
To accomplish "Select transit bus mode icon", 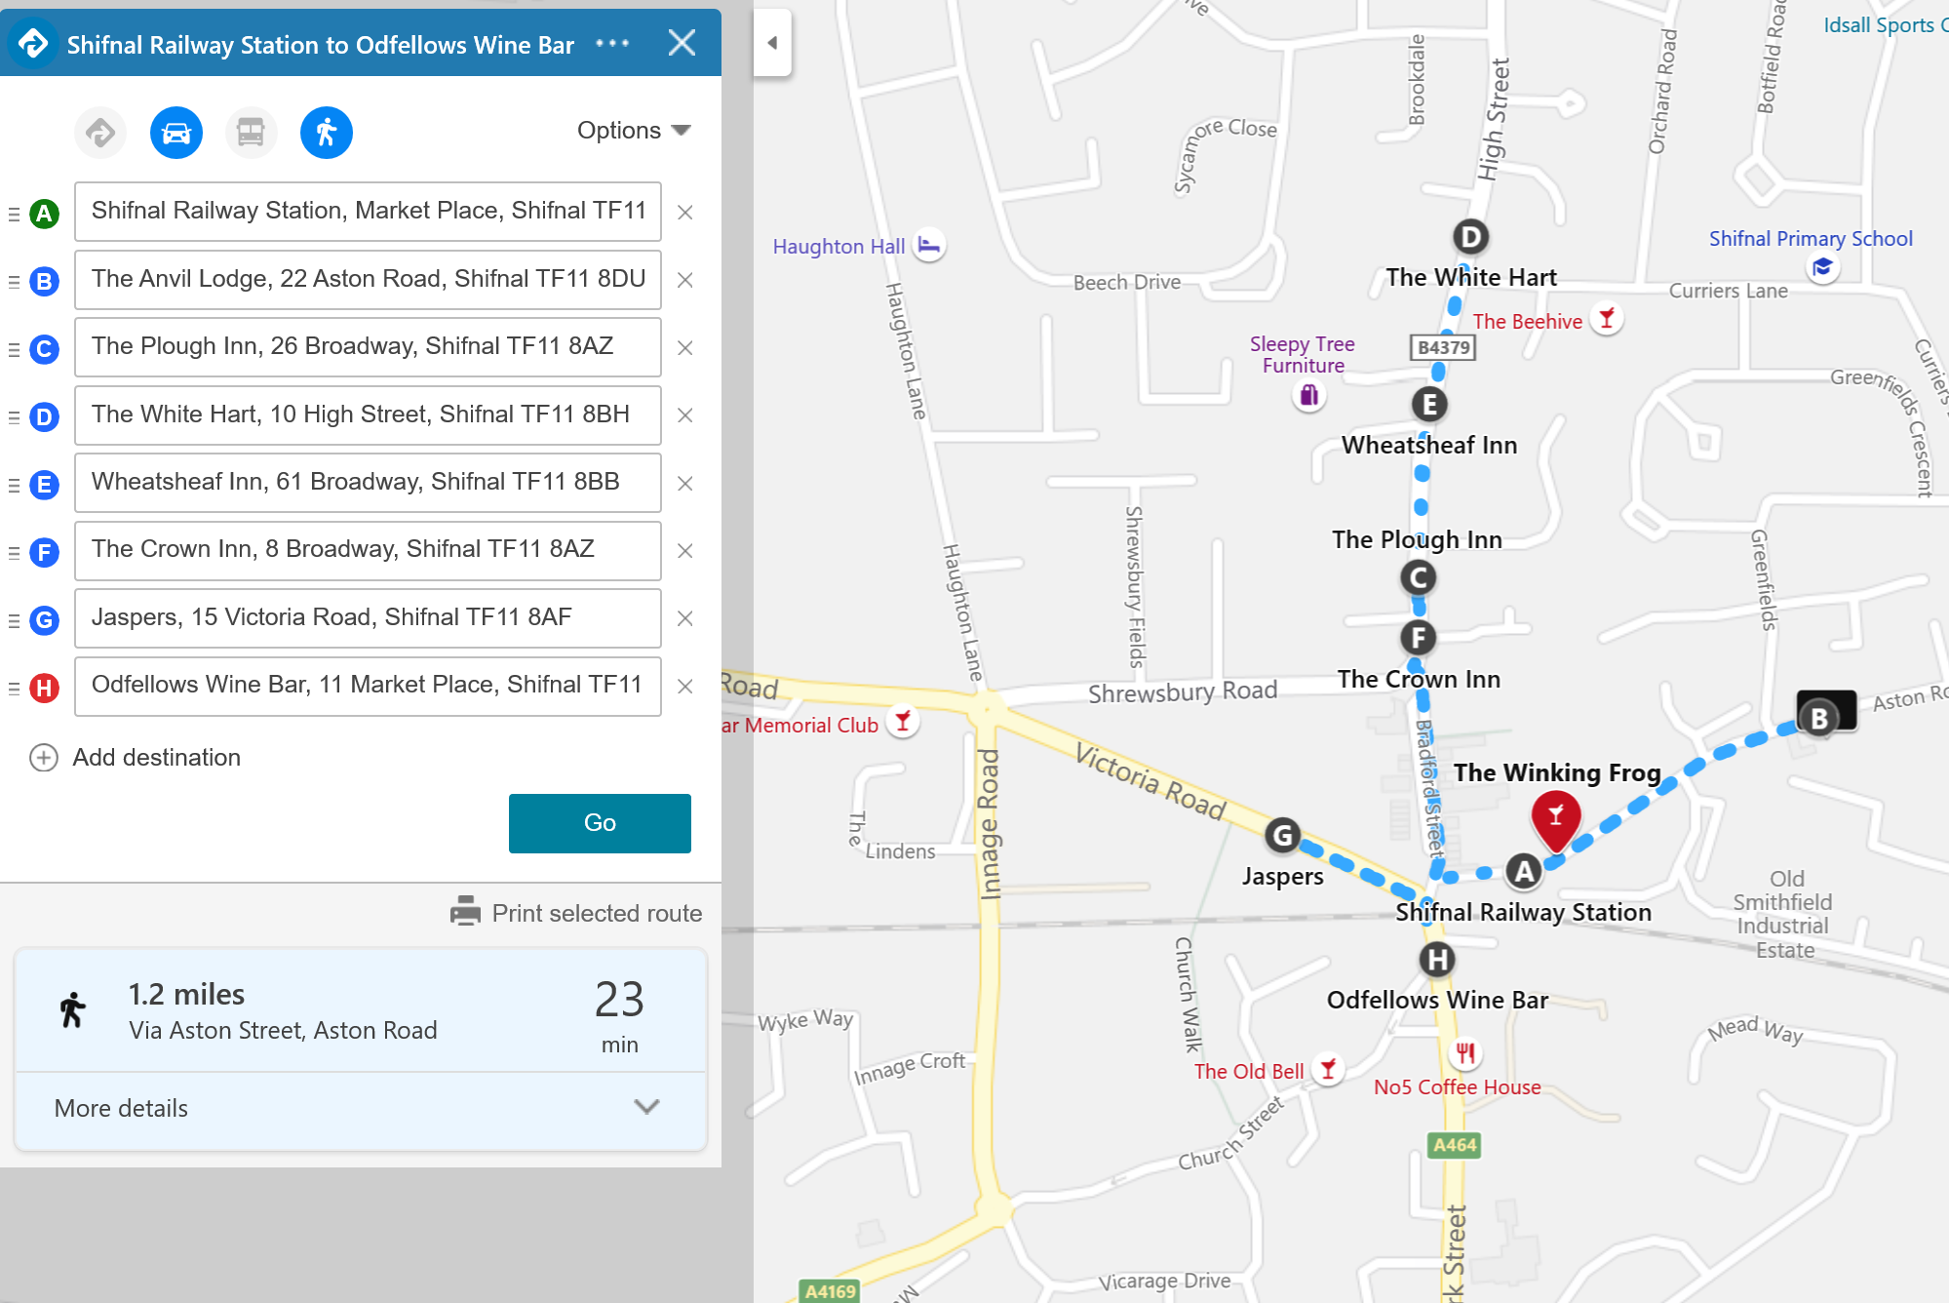I will pos(251,133).
